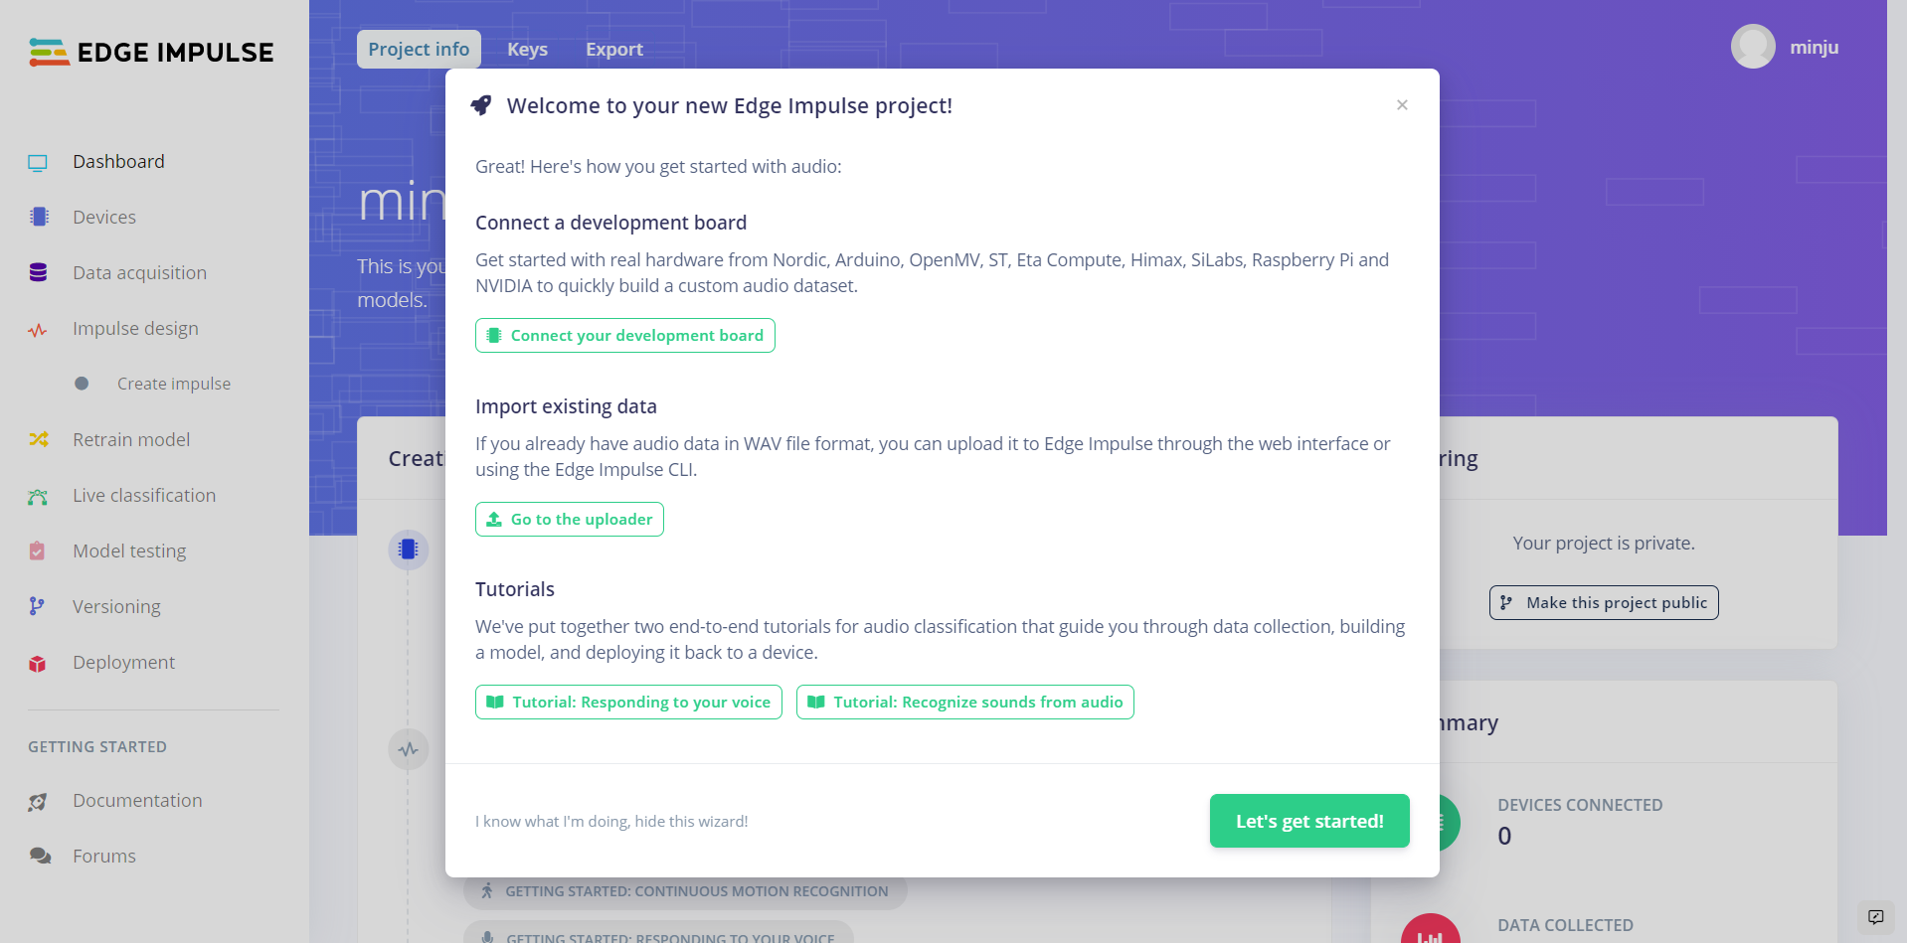Open Devices via its chip icon

point(39,217)
